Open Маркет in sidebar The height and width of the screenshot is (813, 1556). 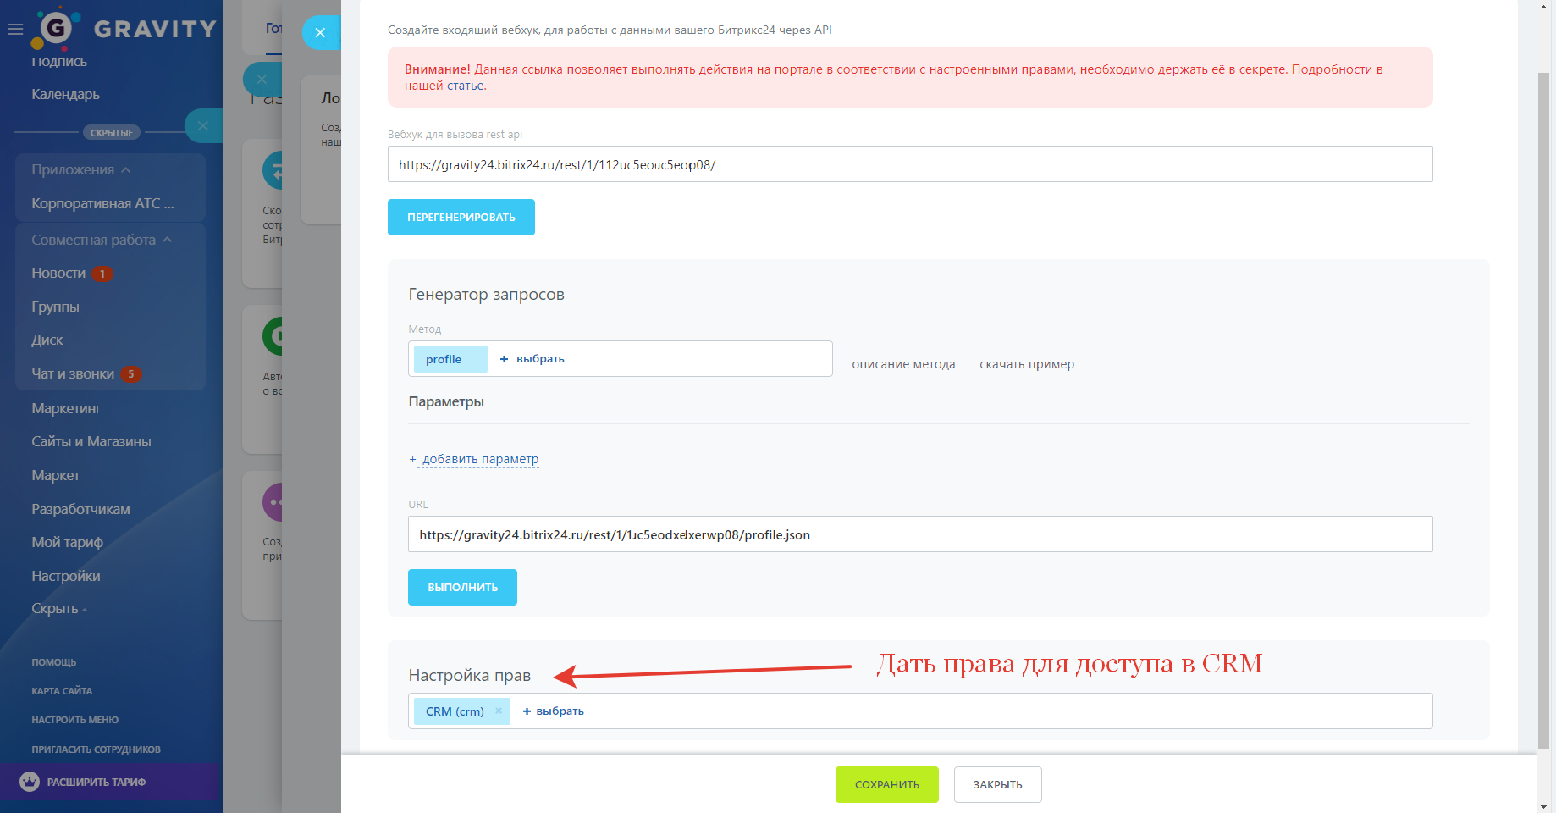(x=56, y=475)
